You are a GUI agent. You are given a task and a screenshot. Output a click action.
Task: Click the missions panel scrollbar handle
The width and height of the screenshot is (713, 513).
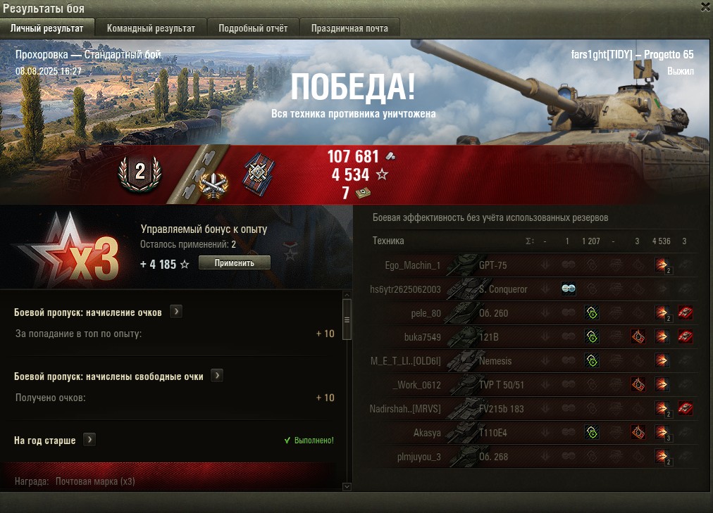pyautogui.click(x=347, y=319)
